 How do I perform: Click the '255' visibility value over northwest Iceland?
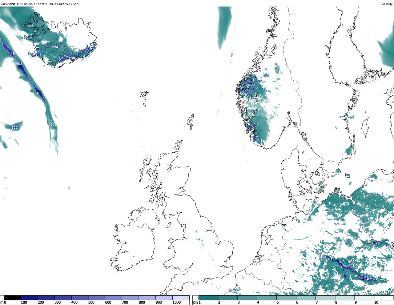click(x=30, y=26)
